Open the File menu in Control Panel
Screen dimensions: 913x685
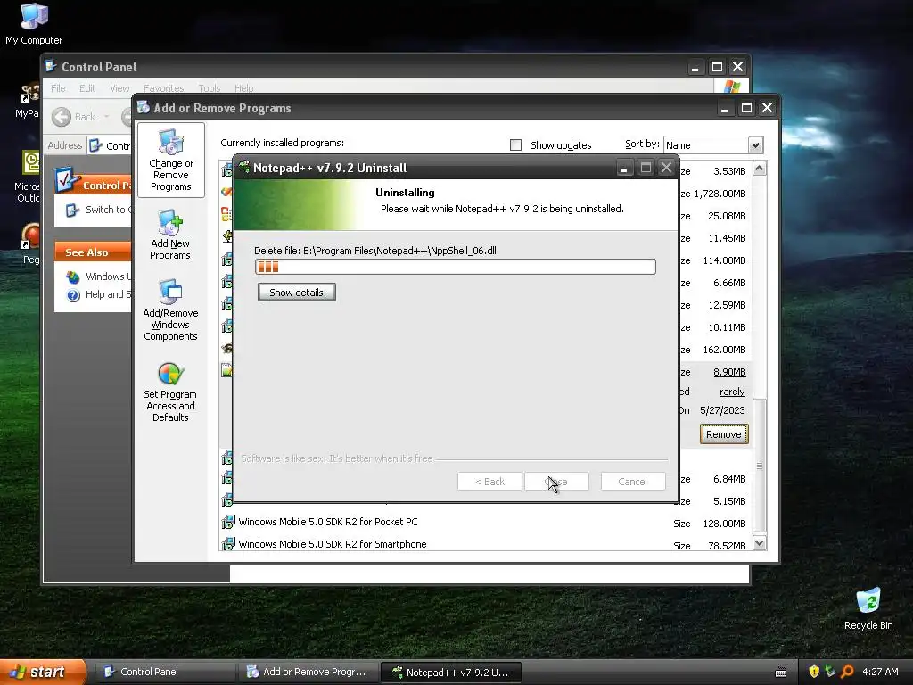[58, 88]
